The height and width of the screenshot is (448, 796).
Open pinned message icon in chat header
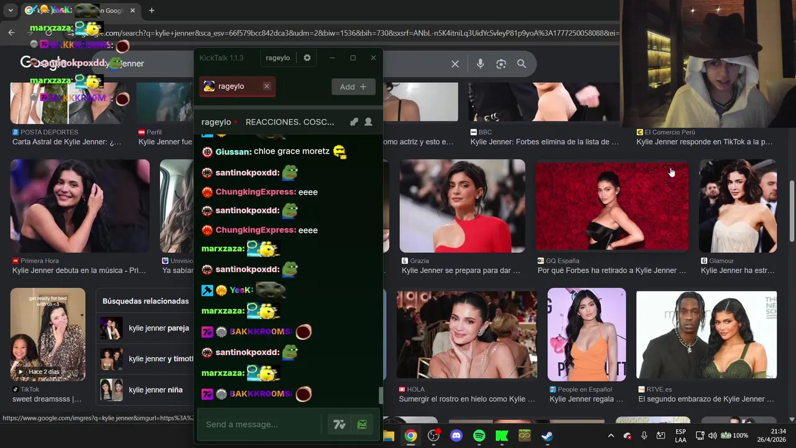click(x=354, y=122)
